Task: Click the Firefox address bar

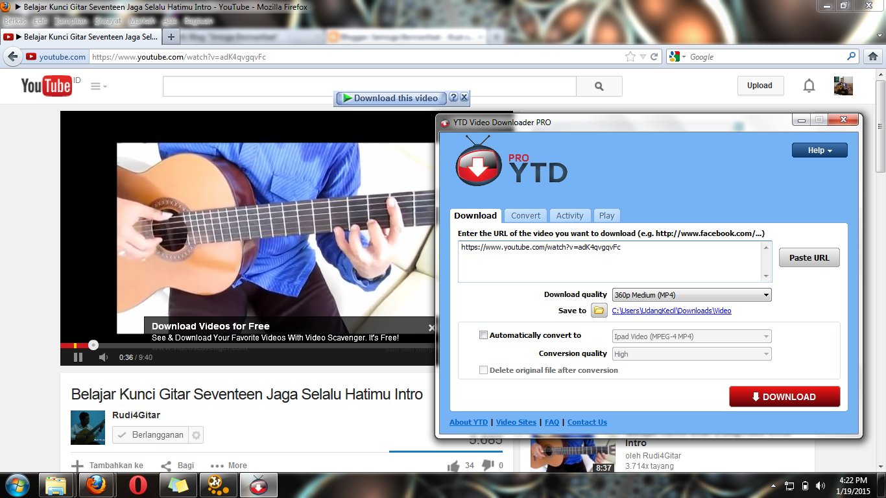Action: point(357,57)
